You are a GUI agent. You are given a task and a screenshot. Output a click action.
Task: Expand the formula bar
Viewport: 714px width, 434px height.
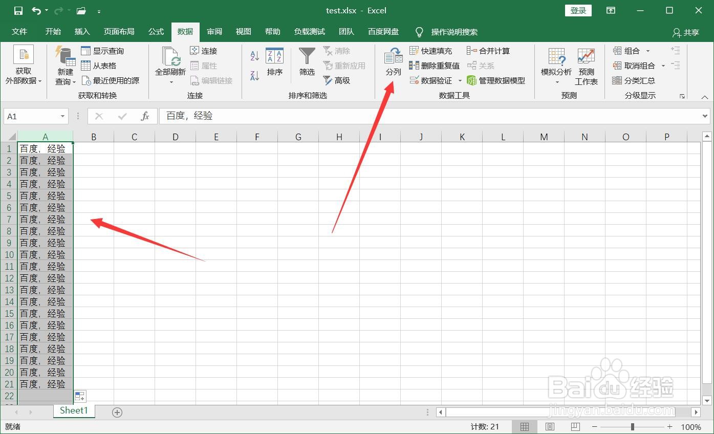705,116
